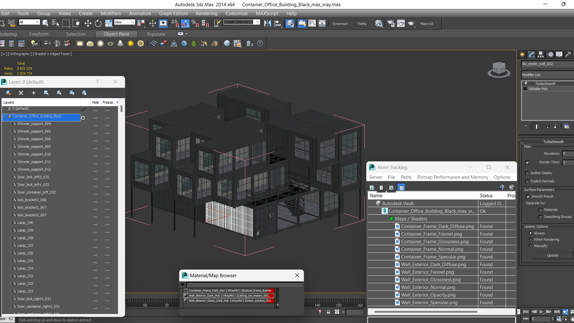Click Asset Tracking horizontal scrollbar
Screen dimensions: 574x323
click(x=426, y=312)
